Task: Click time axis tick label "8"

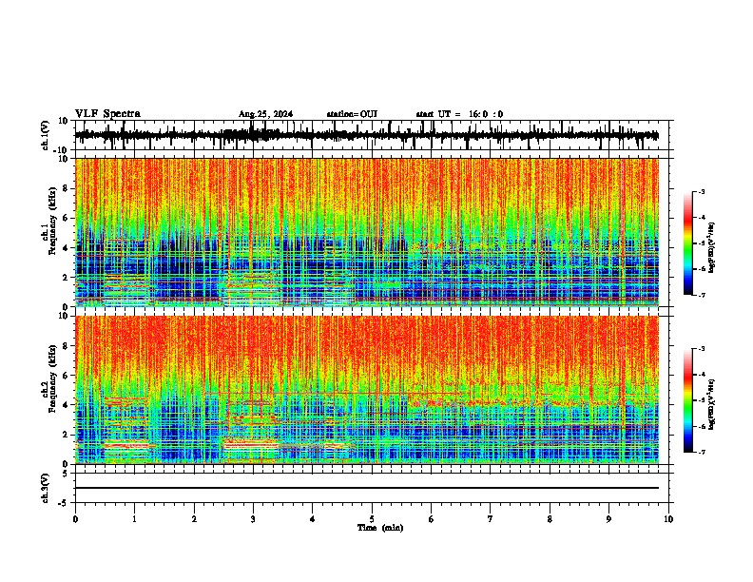Action: click(550, 519)
